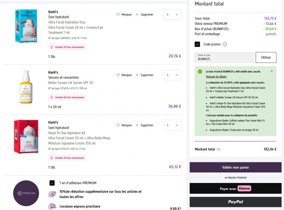The width and height of the screenshot is (284, 210).
Task: Dismiss the green BUNNY25 success notice
Action: (271, 71)
